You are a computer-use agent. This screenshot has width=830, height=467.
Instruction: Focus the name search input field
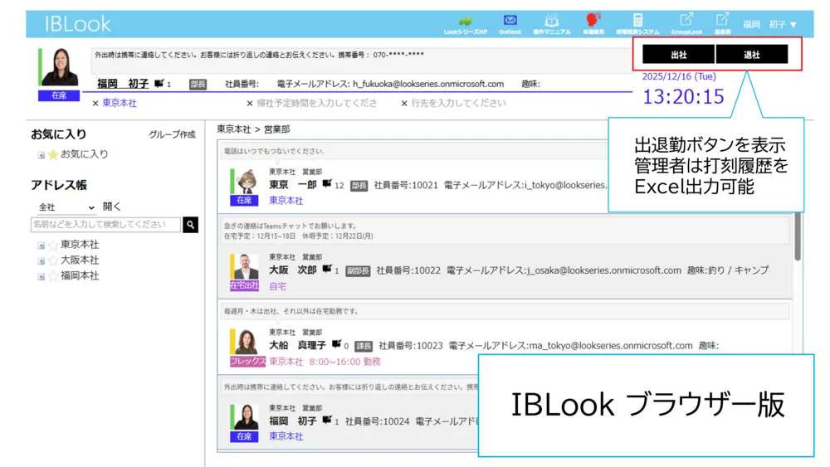(106, 225)
